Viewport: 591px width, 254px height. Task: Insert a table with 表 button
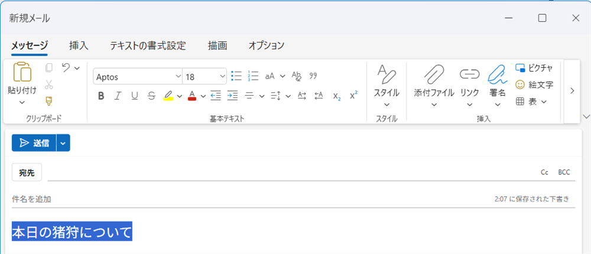tap(531, 102)
